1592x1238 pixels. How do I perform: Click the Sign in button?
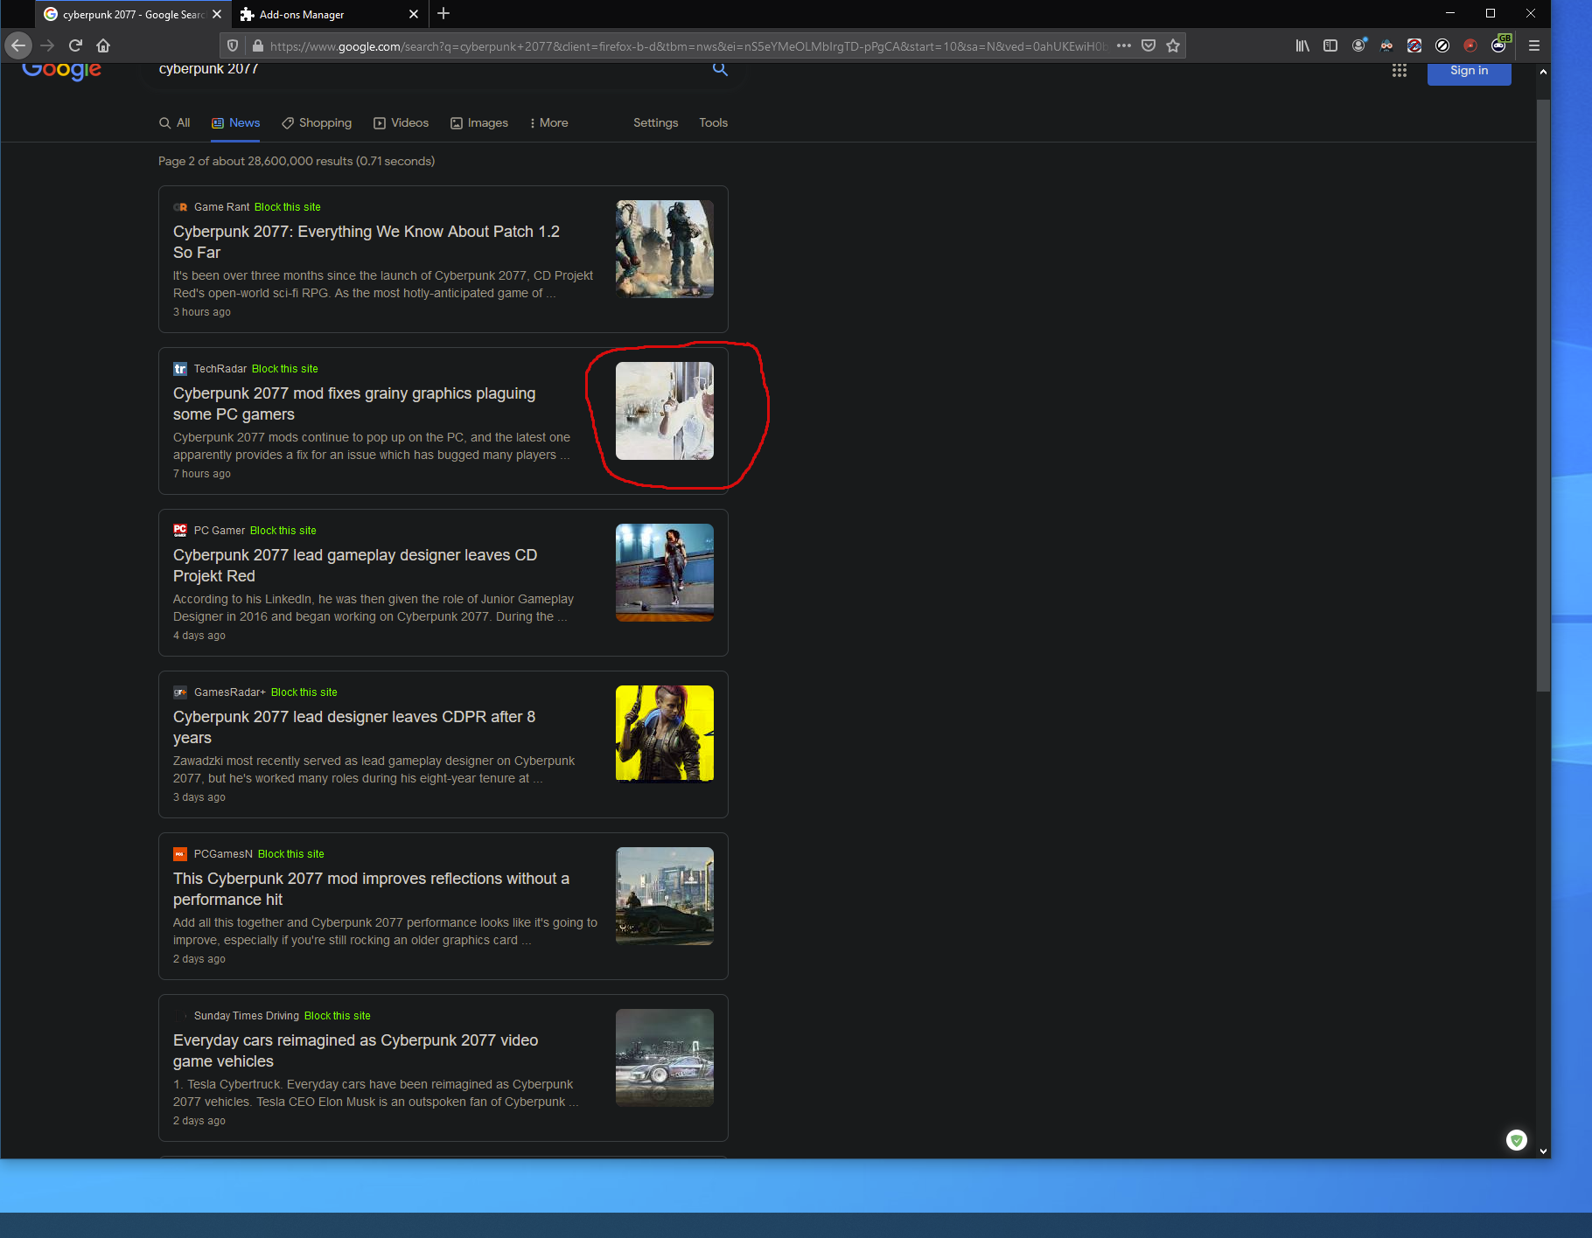1469,71
